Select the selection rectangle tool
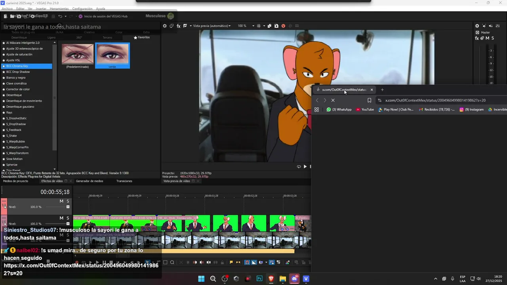This screenshot has height=285, width=507. (166, 262)
